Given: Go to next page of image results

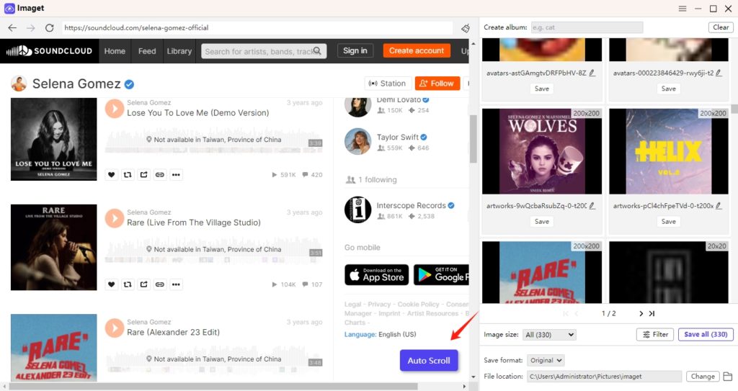Looking at the screenshot, I should 641,313.
